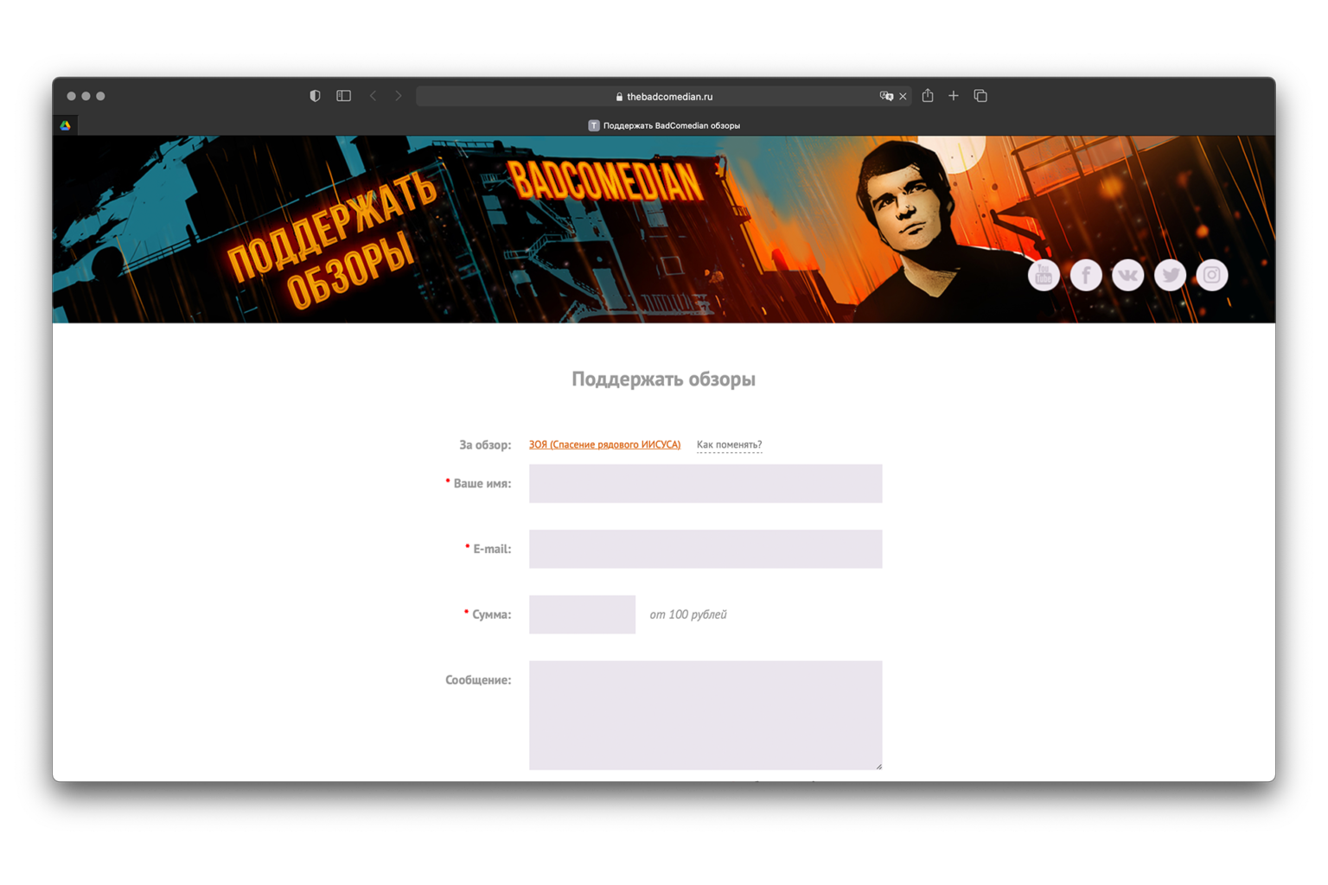1328x885 pixels.
Task: Go forward with the forward arrow
Action: (x=399, y=96)
